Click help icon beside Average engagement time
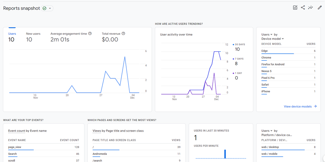 click(90, 34)
